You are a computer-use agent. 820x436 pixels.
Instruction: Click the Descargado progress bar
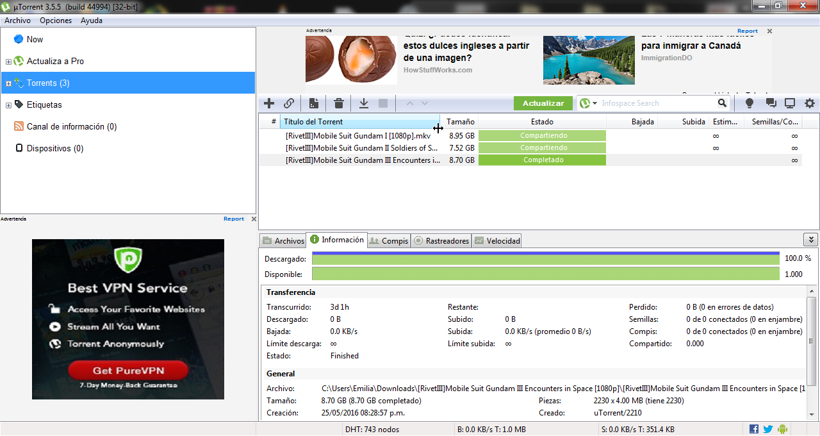click(546, 258)
